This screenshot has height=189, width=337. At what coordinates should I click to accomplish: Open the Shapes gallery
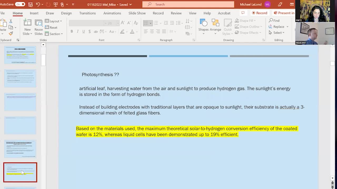pos(204,27)
